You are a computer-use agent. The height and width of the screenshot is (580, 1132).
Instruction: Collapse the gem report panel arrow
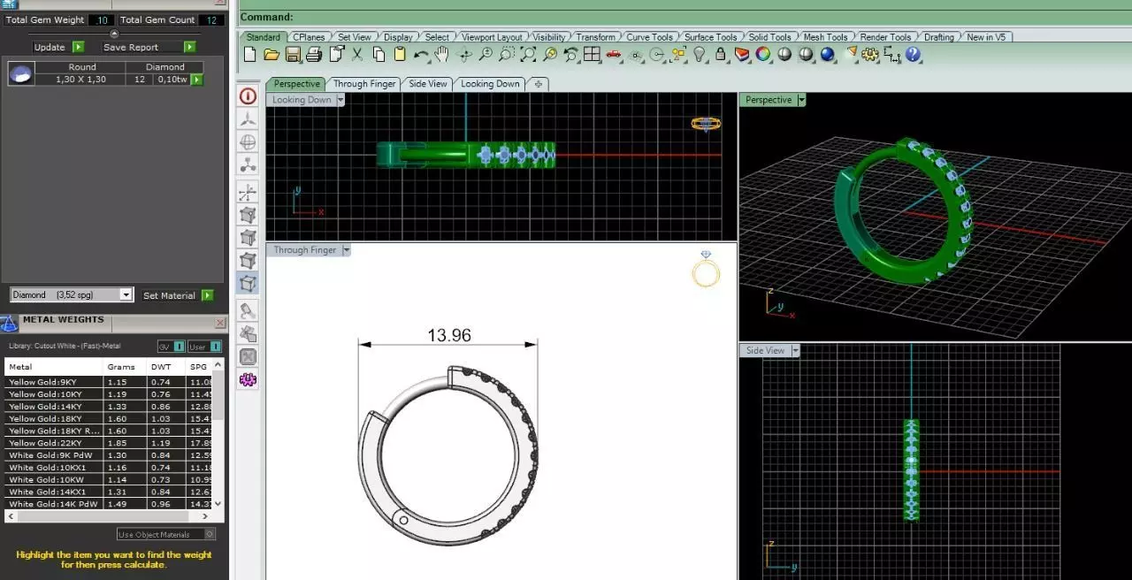[x=113, y=34]
